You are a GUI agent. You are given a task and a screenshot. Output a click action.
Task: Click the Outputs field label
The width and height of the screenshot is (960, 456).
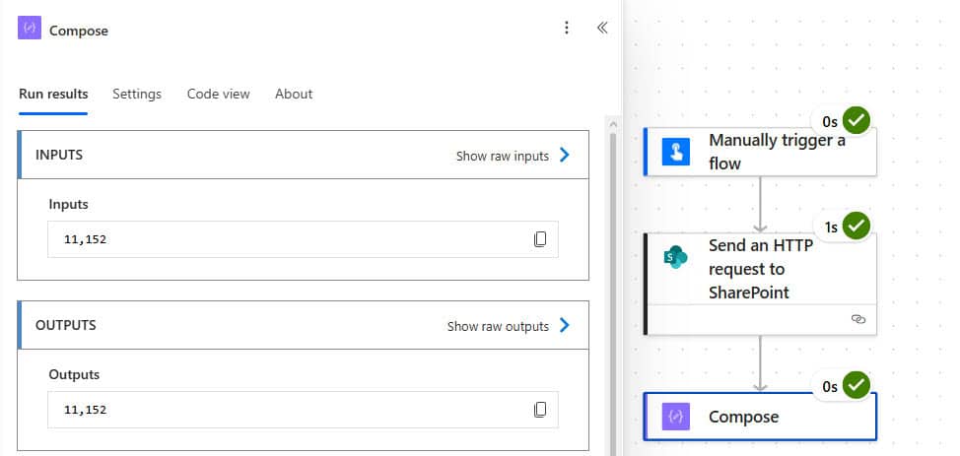pos(74,374)
